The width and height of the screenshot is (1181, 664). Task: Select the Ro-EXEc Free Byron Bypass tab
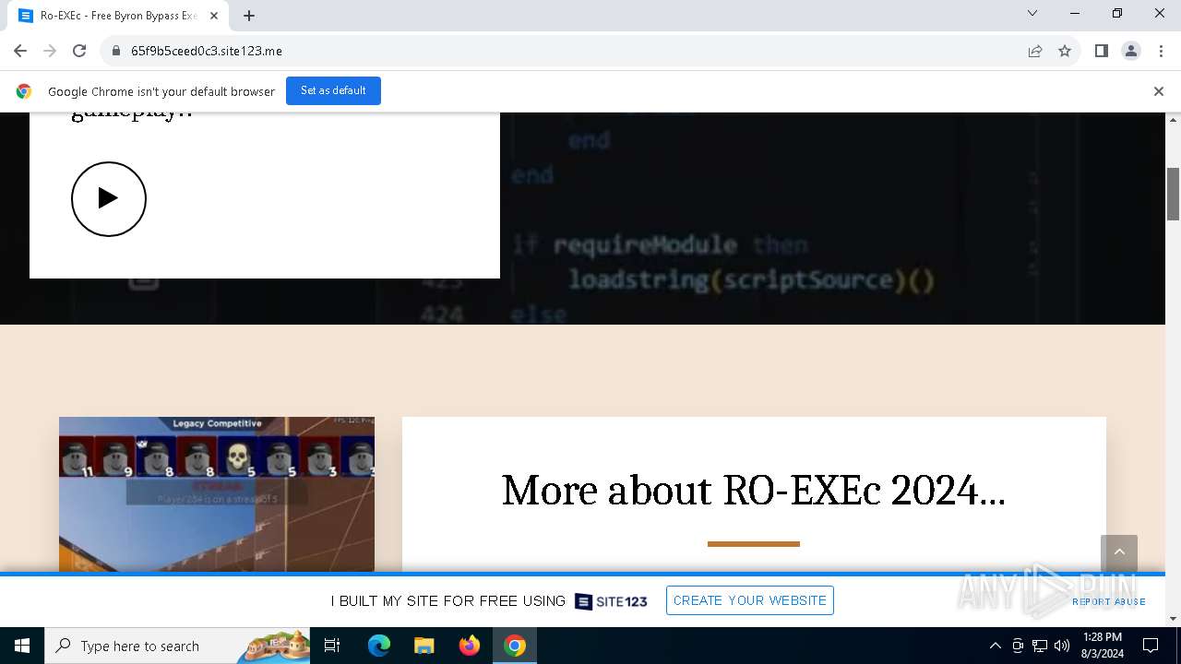pyautogui.click(x=118, y=16)
